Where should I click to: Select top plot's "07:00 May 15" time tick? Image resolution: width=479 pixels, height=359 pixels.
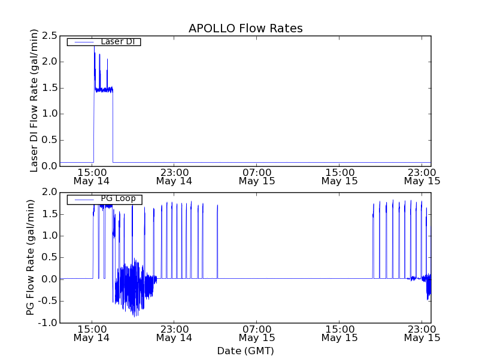pos(257,176)
